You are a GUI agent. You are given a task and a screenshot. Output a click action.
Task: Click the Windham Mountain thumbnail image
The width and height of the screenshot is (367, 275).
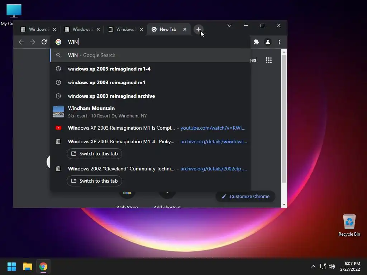pyautogui.click(x=58, y=112)
